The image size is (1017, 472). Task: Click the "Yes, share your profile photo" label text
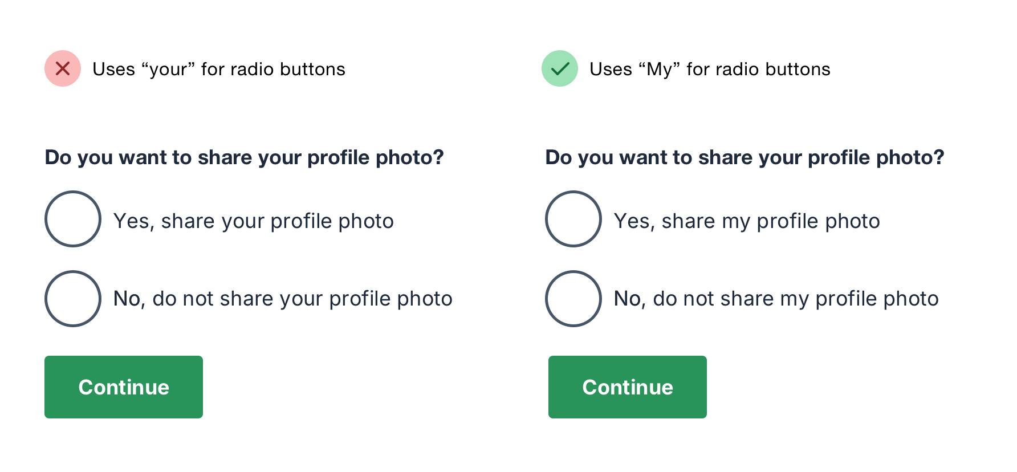(253, 221)
